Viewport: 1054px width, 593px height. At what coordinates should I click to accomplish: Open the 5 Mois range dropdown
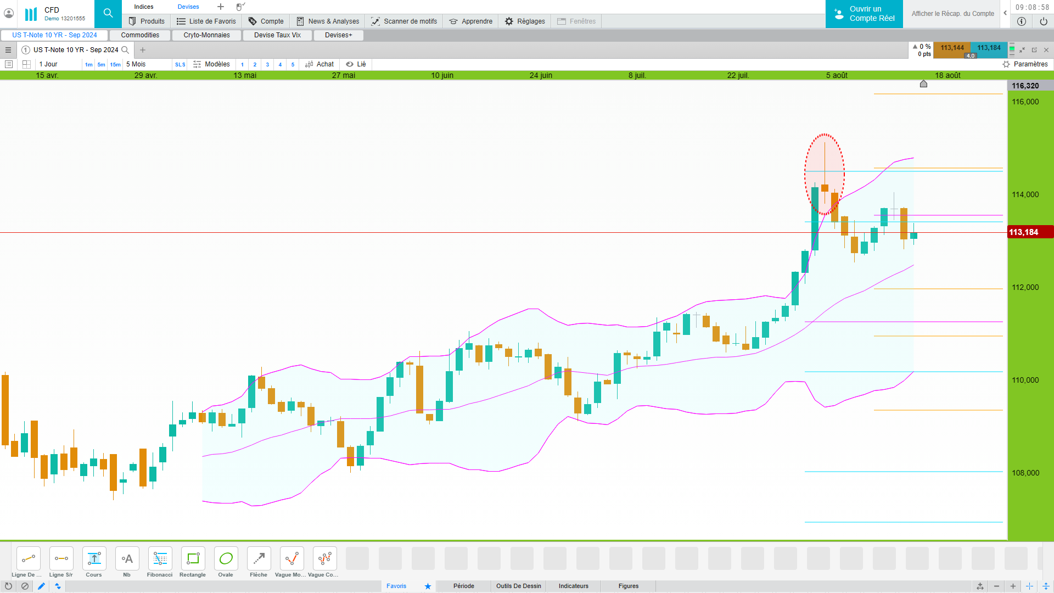[136, 64]
